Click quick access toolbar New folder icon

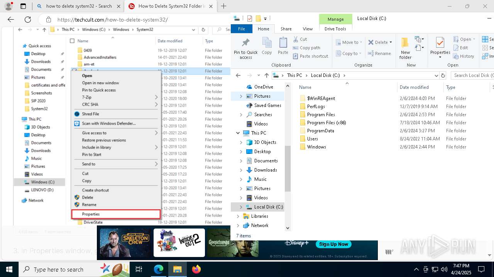(x=258, y=18)
